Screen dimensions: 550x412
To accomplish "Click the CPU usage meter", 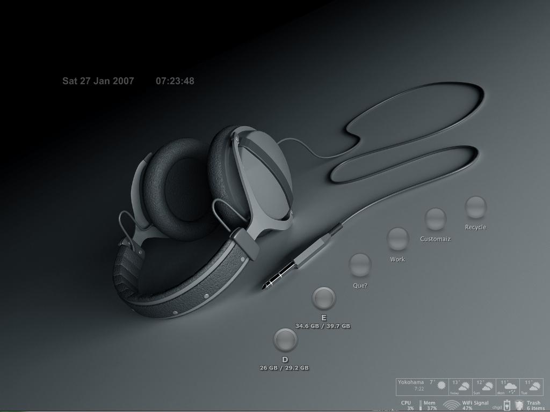I will point(407,405).
